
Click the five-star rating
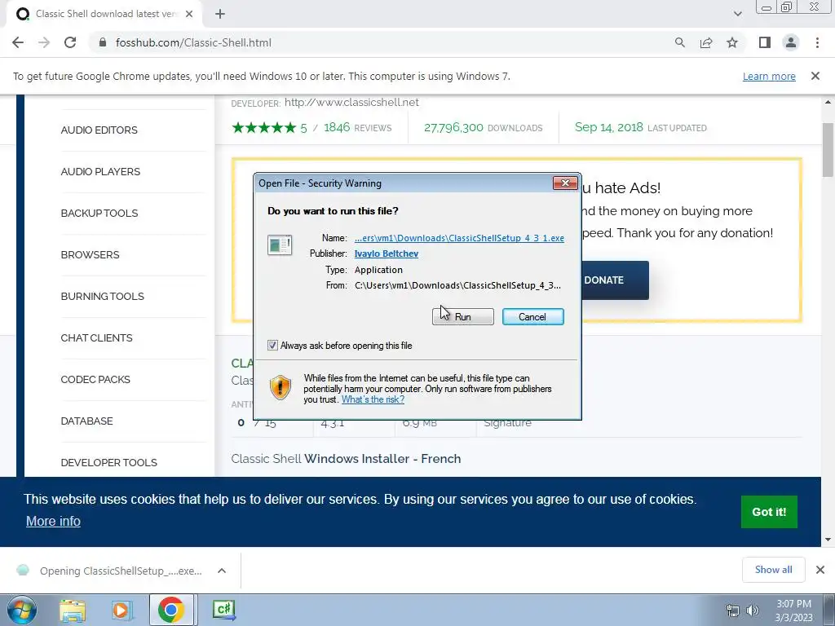(263, 128)
